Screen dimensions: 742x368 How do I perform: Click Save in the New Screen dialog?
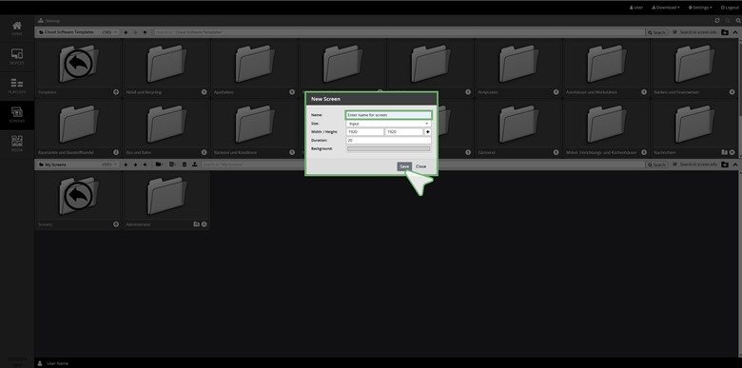coord(404,166)
